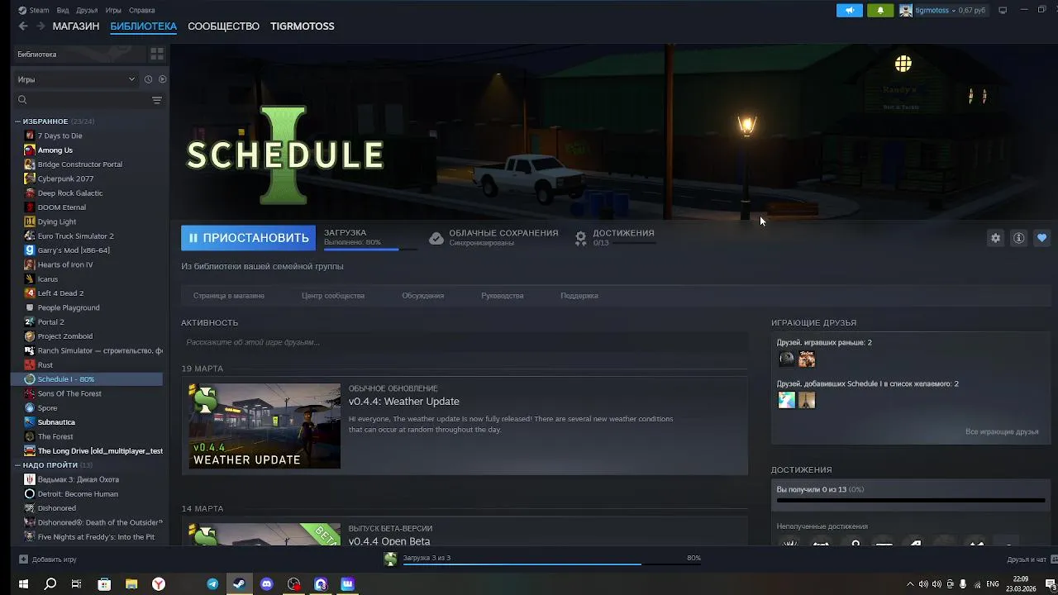Collapse the НАДО ПРОЙТИ category
1058x595 pixels.
coord(17,465)
